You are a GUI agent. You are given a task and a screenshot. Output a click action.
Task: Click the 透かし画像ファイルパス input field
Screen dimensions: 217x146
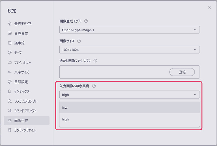(113, 72)
